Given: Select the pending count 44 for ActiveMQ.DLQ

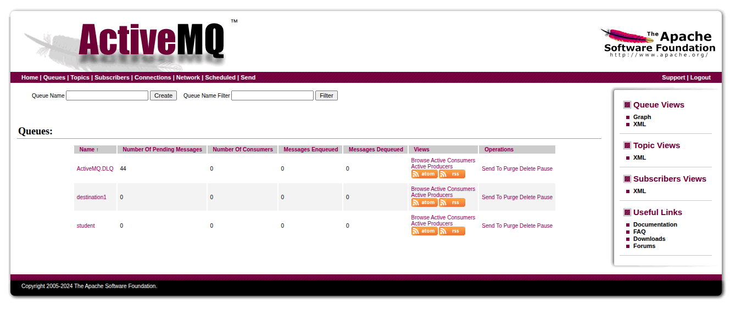Looking at the screenshot, I should (x=123, y=168).
